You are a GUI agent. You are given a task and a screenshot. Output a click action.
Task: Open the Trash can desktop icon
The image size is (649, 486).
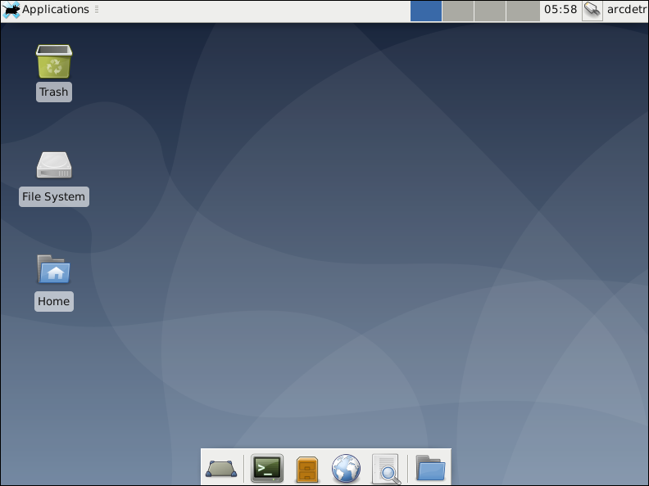click(x=54, y=62)
